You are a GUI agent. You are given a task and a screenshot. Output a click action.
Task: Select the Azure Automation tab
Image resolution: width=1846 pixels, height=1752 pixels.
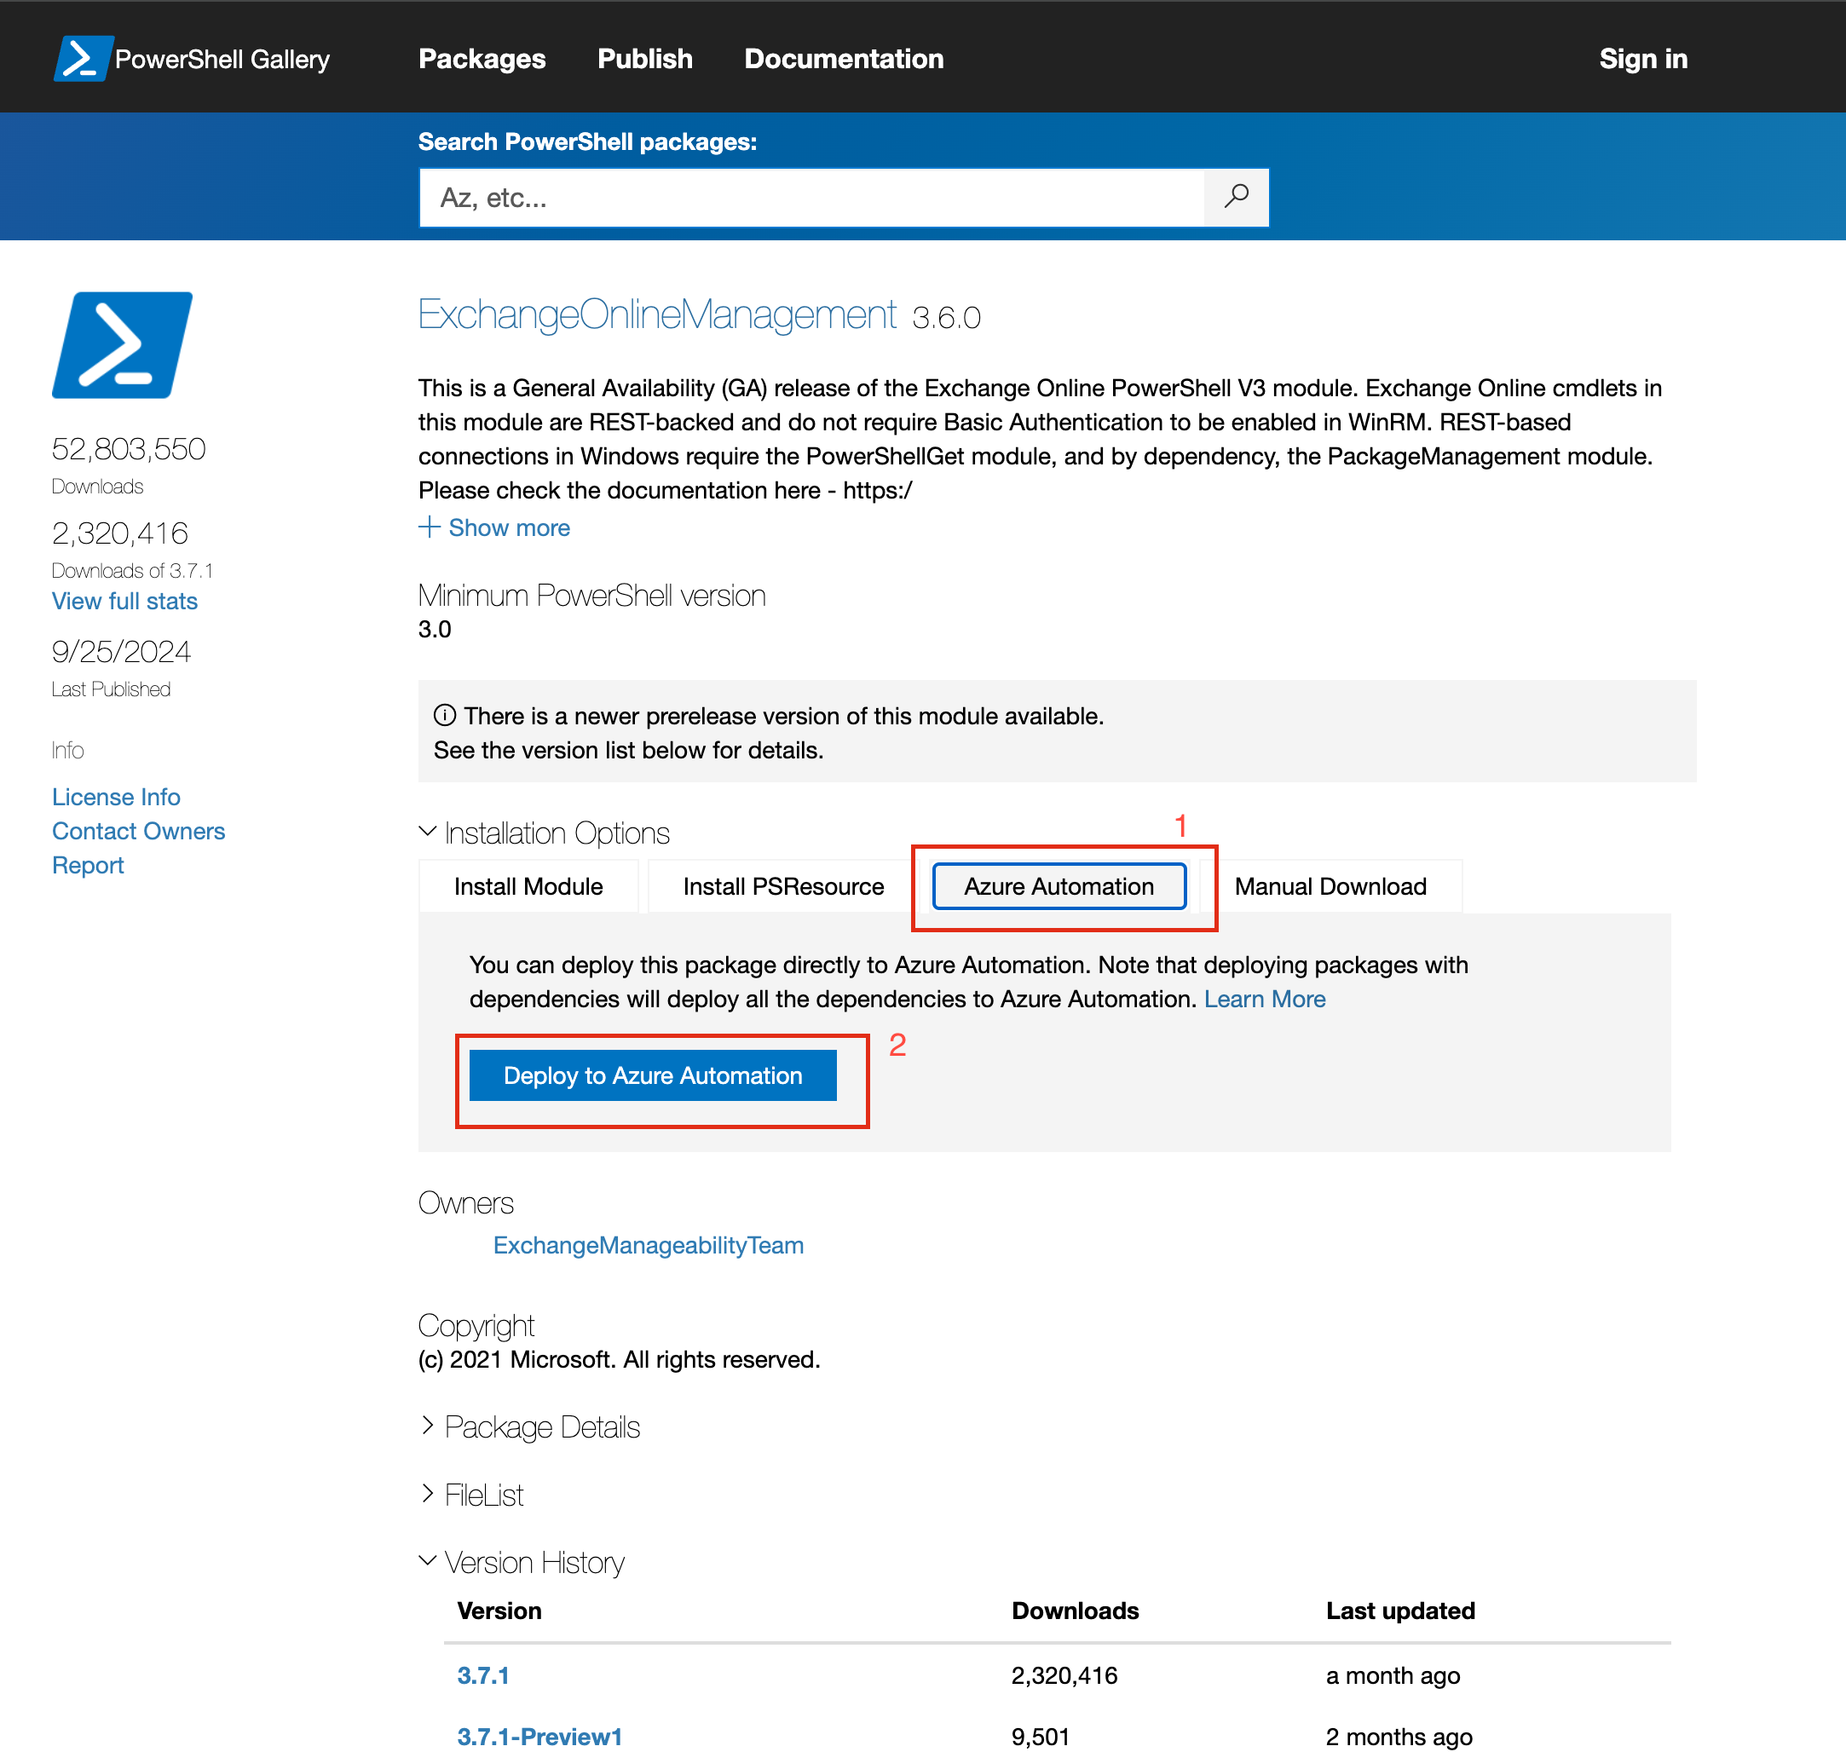coord(1059,886)
